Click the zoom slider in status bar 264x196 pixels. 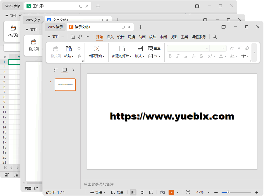click(228, 192)
